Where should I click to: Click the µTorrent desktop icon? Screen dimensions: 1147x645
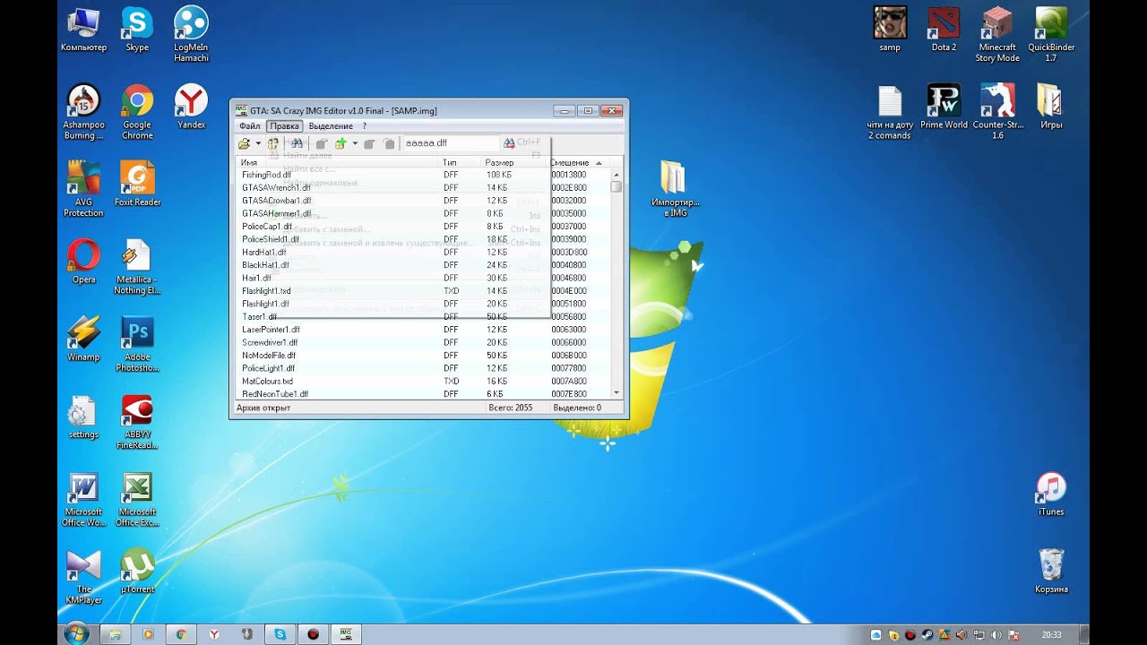pyautogui.click(x=137, y=572)
